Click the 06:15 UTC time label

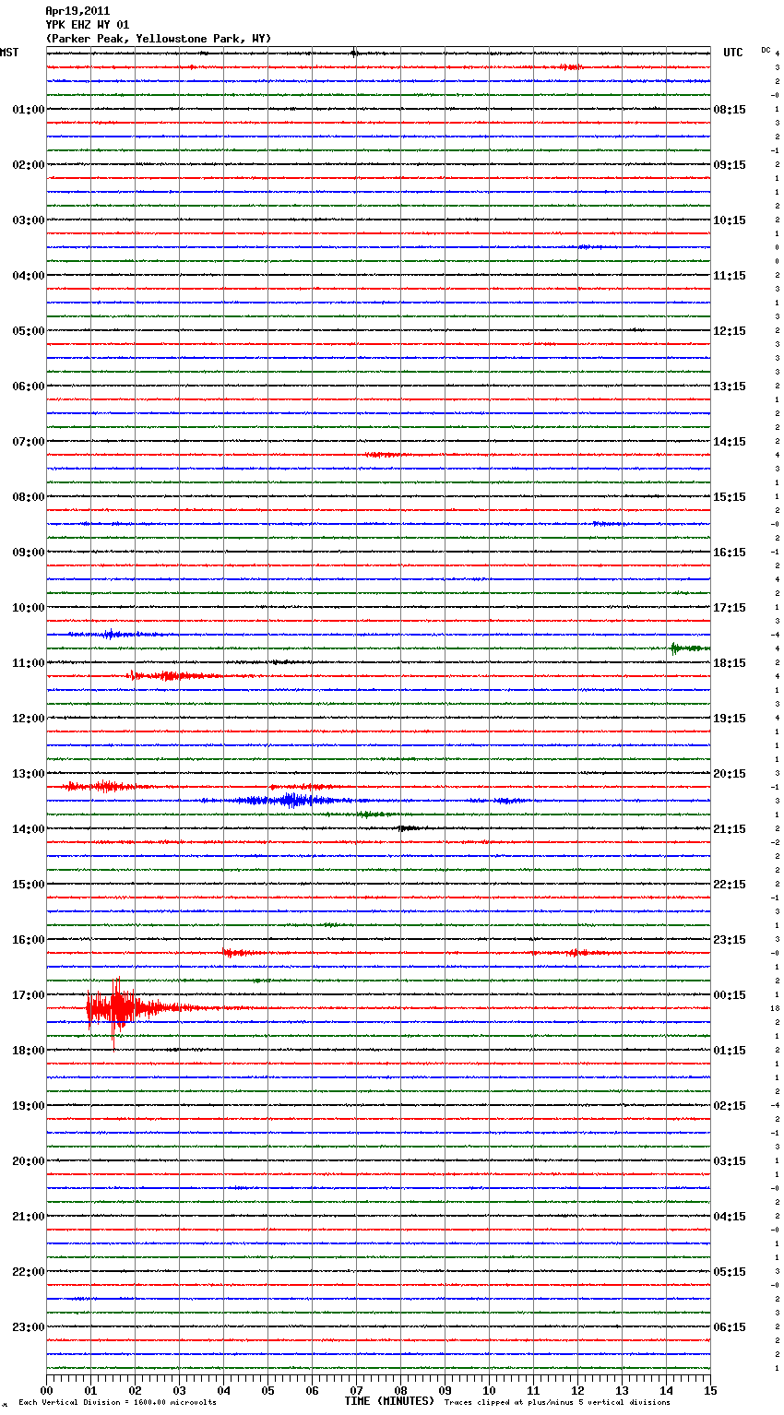point(730,1327)
